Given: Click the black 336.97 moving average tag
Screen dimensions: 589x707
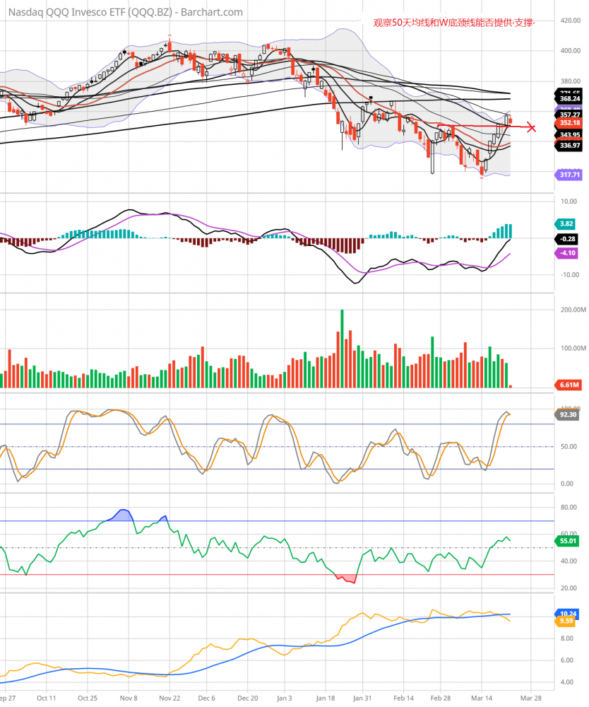Looking at the screenshot, I should [551, 145].
